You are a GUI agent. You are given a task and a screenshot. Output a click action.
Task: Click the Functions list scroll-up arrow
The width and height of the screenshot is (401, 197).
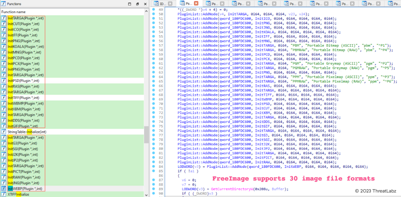146,12
